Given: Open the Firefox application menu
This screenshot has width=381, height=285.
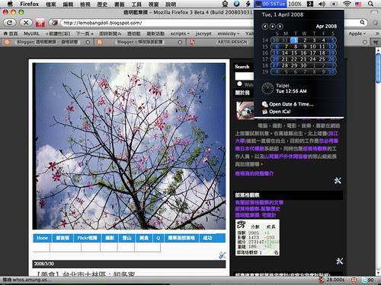Looking at the screenshot, I should [x=29, y=4].
